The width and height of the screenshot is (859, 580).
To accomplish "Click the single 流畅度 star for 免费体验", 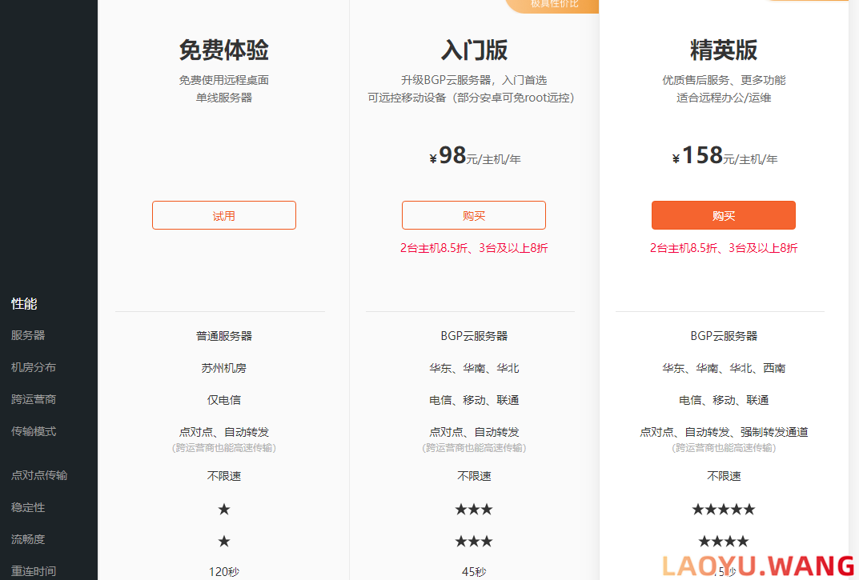I will coord(224,542).
